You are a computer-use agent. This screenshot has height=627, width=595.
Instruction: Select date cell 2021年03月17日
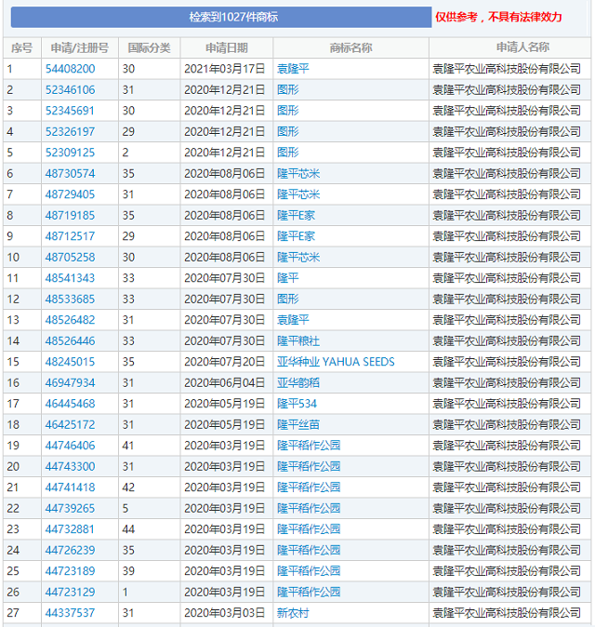pyautogui.click(x=225, y=69)
